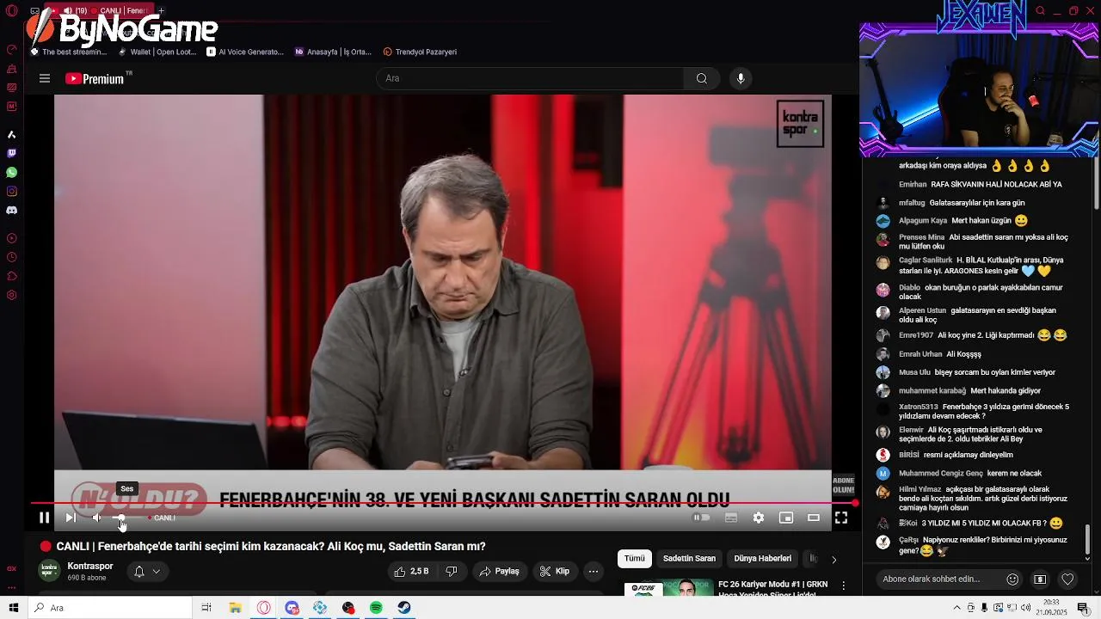Open Trendyol Pazaryeri bookmark

(420, 52)
